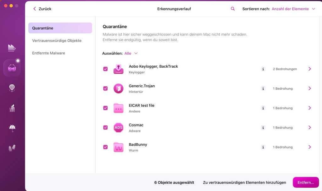Open the leaf icon module in sidebar

pos(12,148)
